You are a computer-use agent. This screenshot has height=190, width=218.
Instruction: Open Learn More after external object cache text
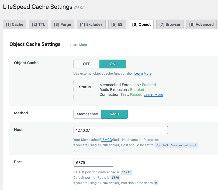[143, 74]
